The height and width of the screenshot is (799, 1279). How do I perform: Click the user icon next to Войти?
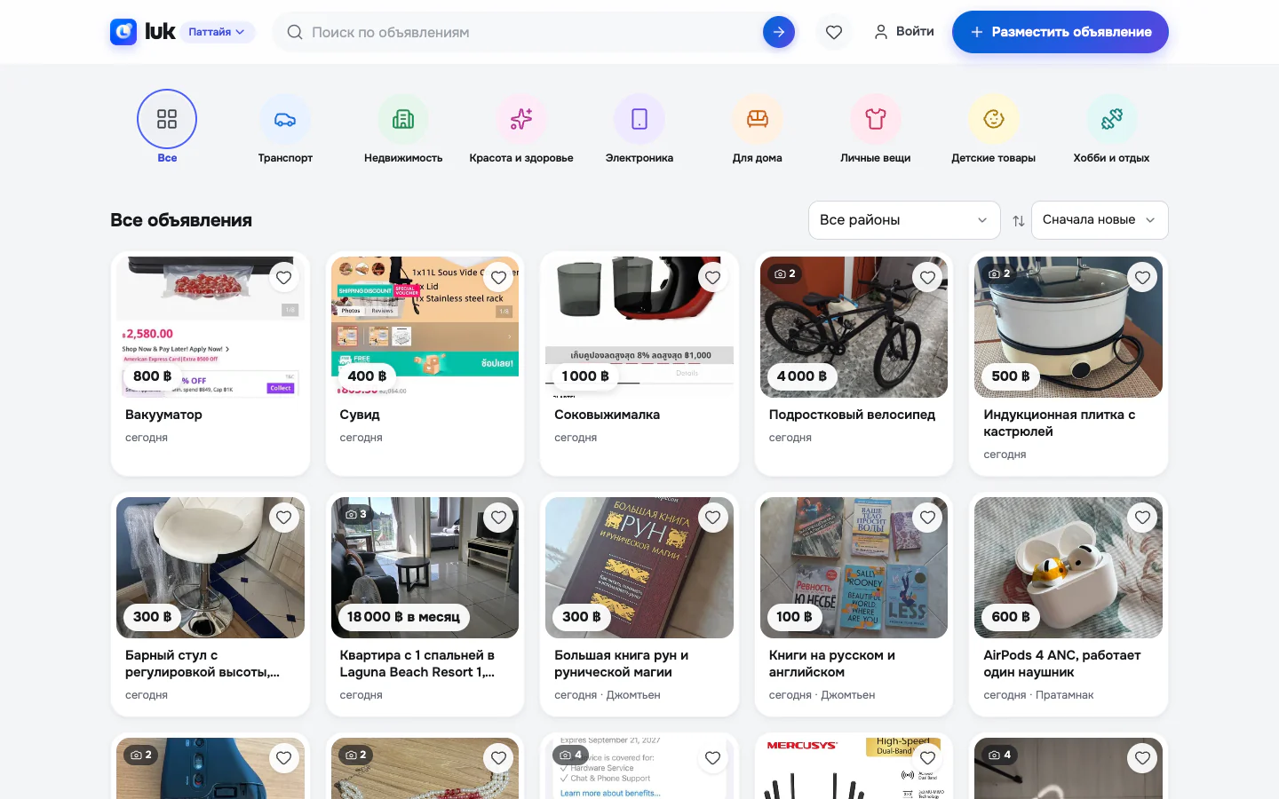pos(881,32)
